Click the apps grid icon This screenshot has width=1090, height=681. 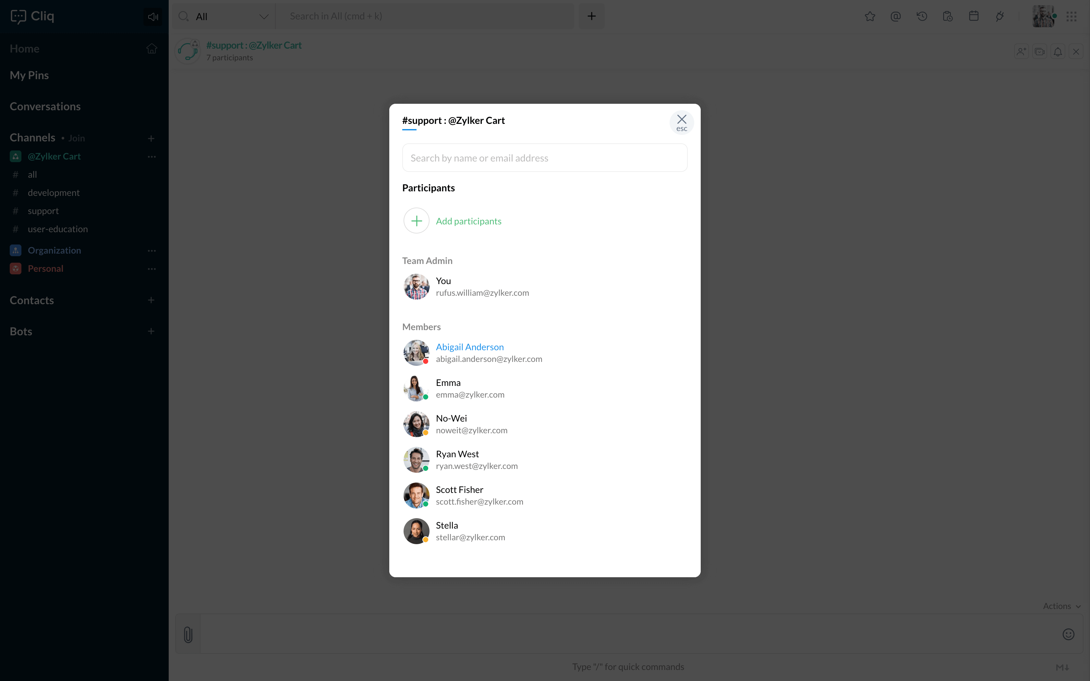(1072, 17)
